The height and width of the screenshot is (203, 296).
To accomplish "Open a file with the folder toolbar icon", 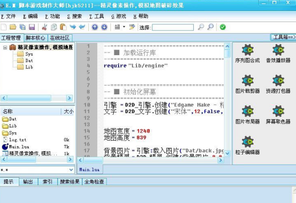I will (x=13, y=27).
